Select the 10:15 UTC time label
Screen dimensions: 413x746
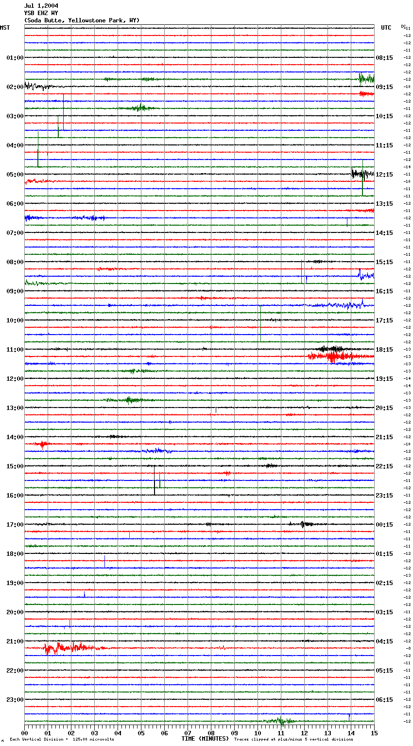(384, 116)
